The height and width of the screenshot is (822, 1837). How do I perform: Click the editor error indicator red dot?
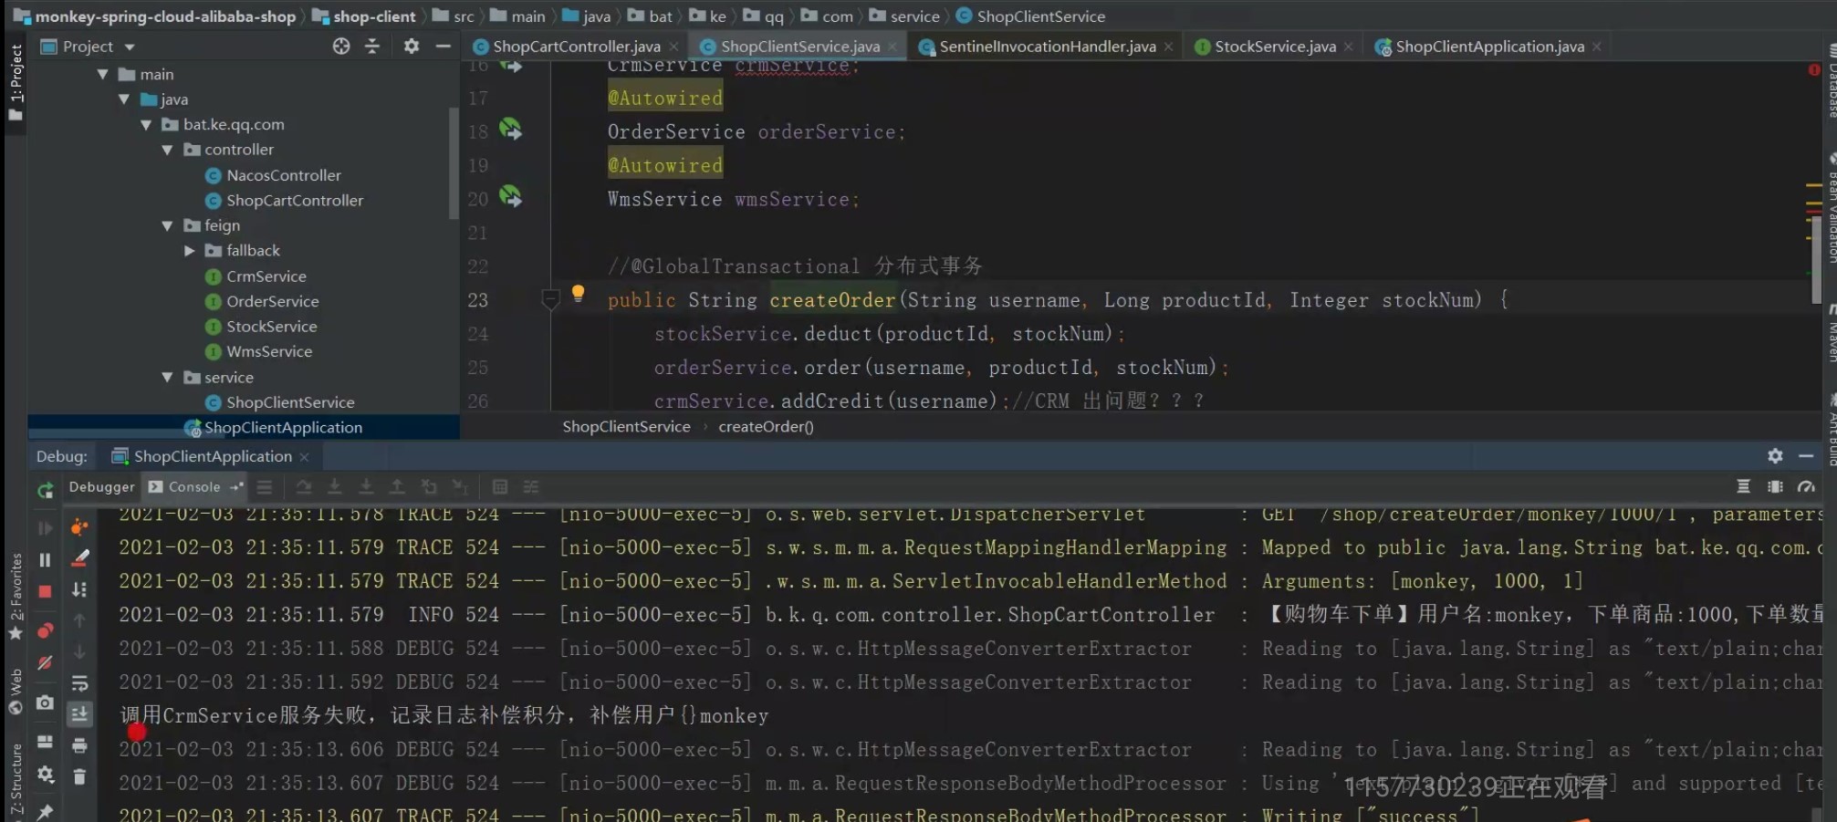pyautogui.click(x=1814, y=70)
